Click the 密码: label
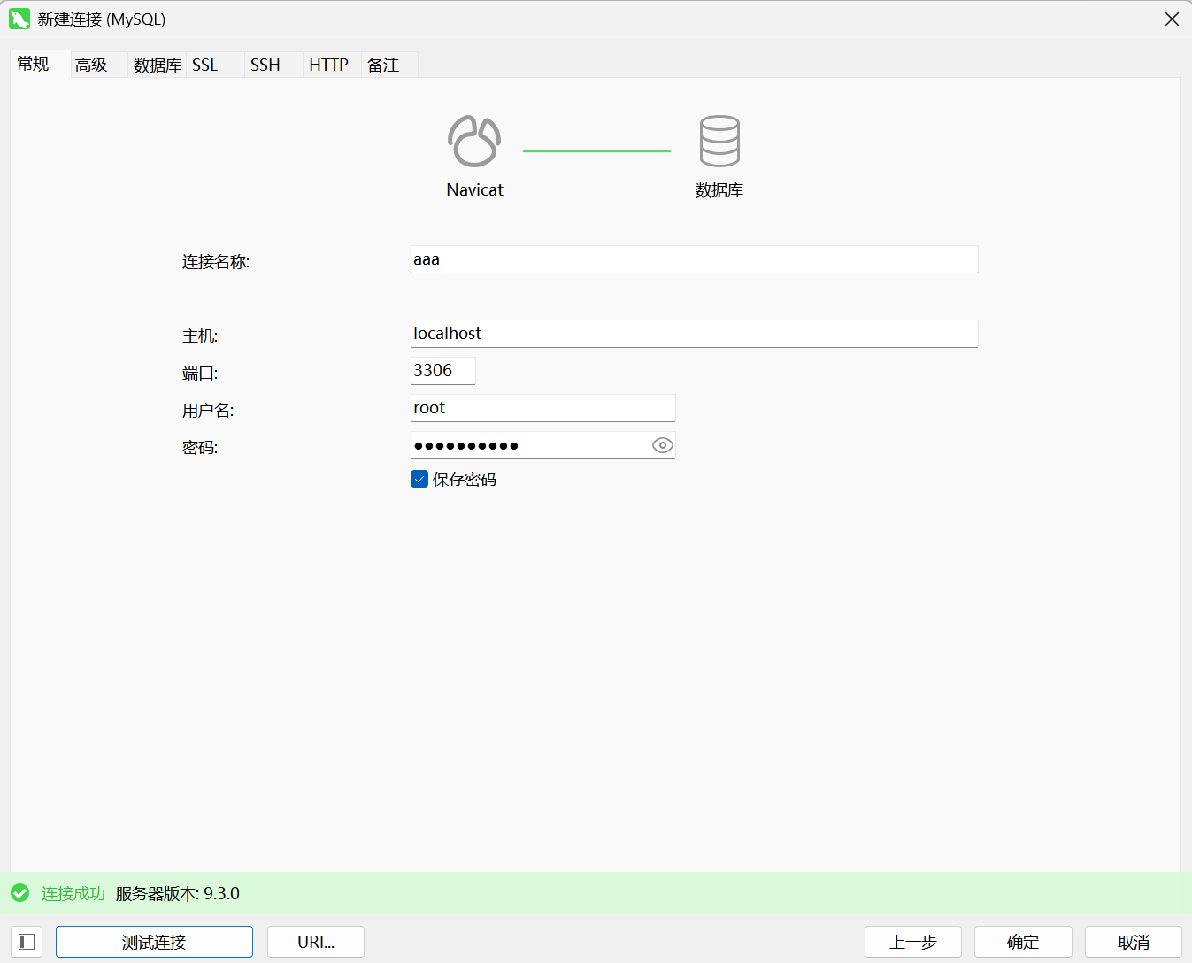 click(x=200, y=448)
